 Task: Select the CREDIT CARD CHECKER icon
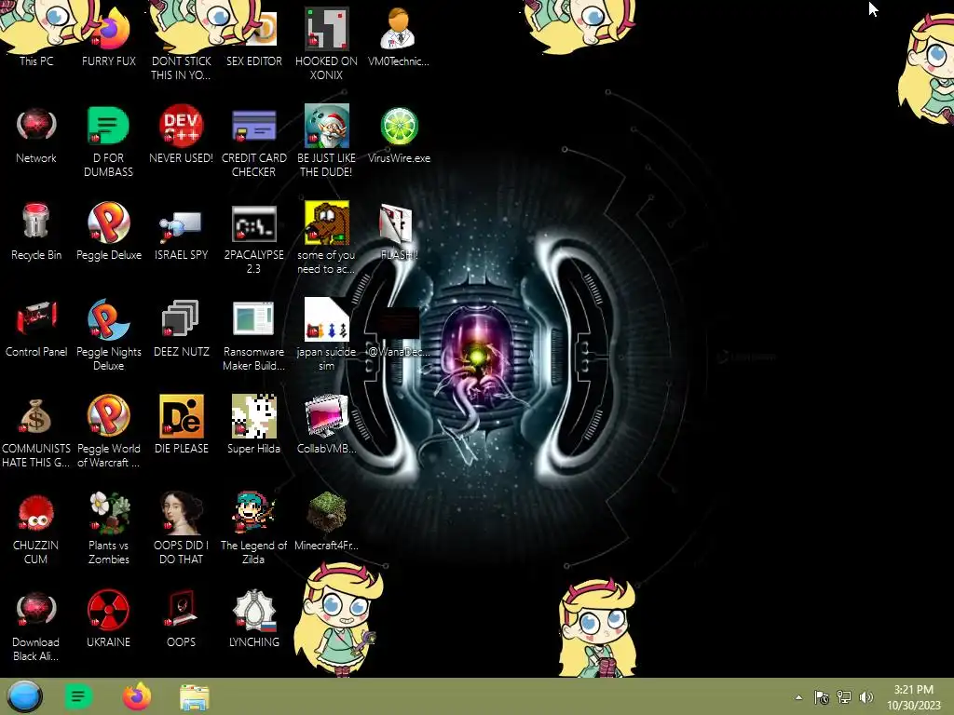253,142
